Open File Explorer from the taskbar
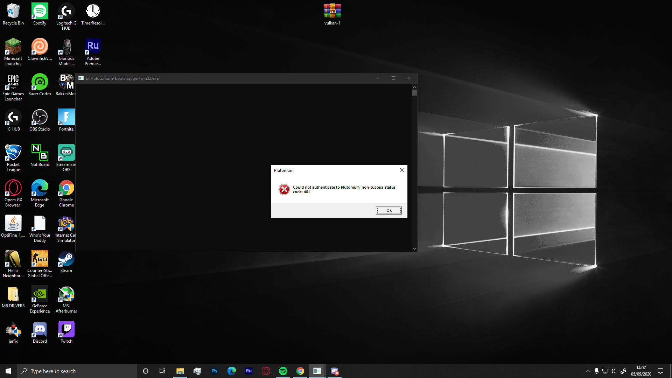672x378 pixels. coord(180,371)
